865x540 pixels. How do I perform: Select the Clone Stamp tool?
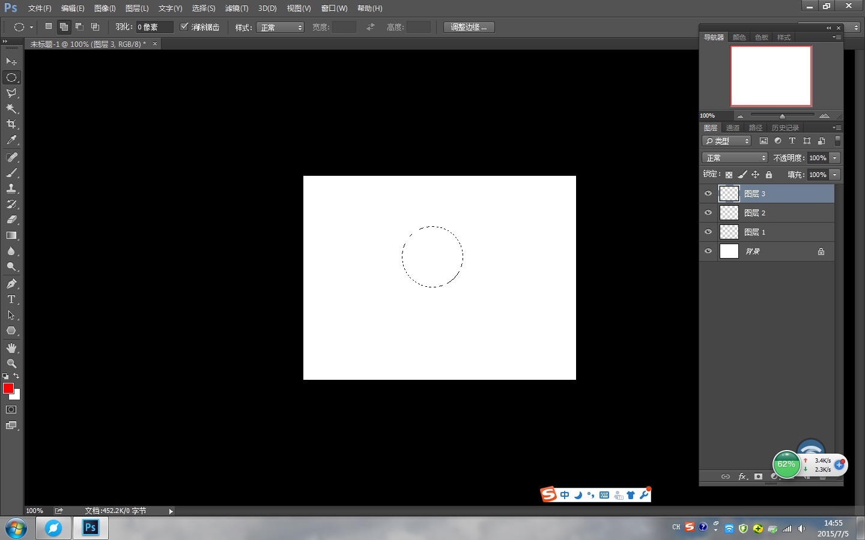(x=11, y=188)
